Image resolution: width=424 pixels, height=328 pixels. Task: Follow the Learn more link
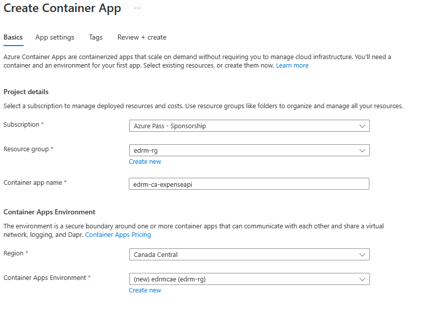pyautogui.click(x=292, y=66)
